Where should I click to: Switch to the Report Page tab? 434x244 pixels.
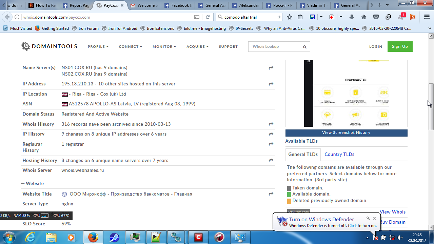click(76, 5)
